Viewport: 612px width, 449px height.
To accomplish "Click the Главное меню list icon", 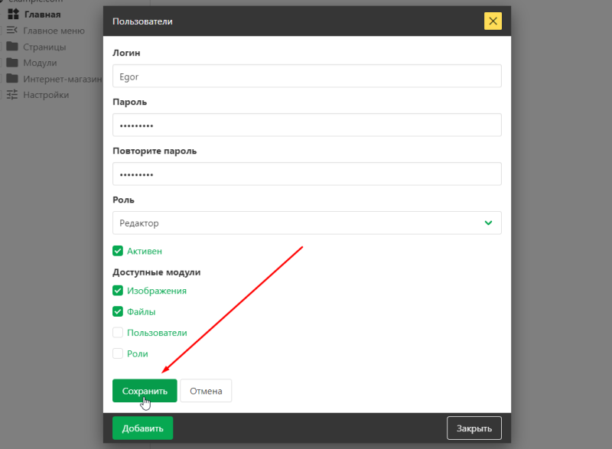I will click(14, 30).
